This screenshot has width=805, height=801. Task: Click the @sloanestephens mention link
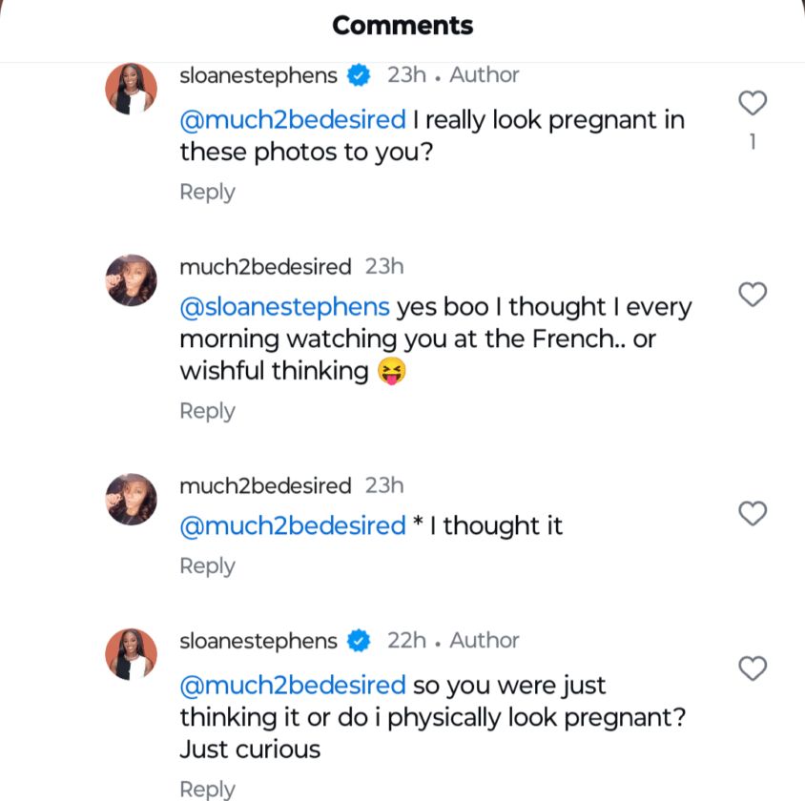click(283, 306)
